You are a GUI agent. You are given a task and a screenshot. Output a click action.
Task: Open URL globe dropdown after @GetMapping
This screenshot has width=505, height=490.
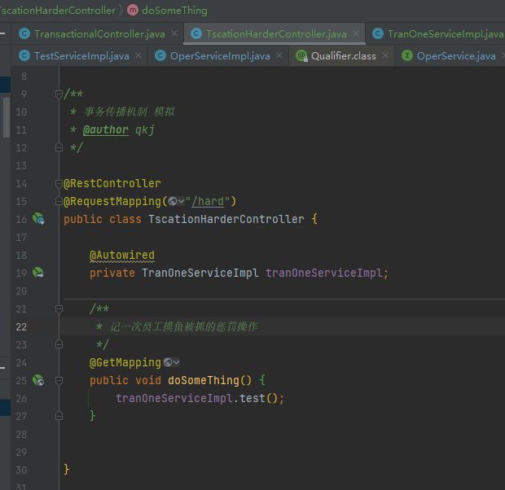pyautogui.click(x=171, y=362)
